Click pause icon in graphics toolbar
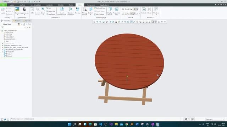Screen dimensions: 227x127 coord(162,22)
